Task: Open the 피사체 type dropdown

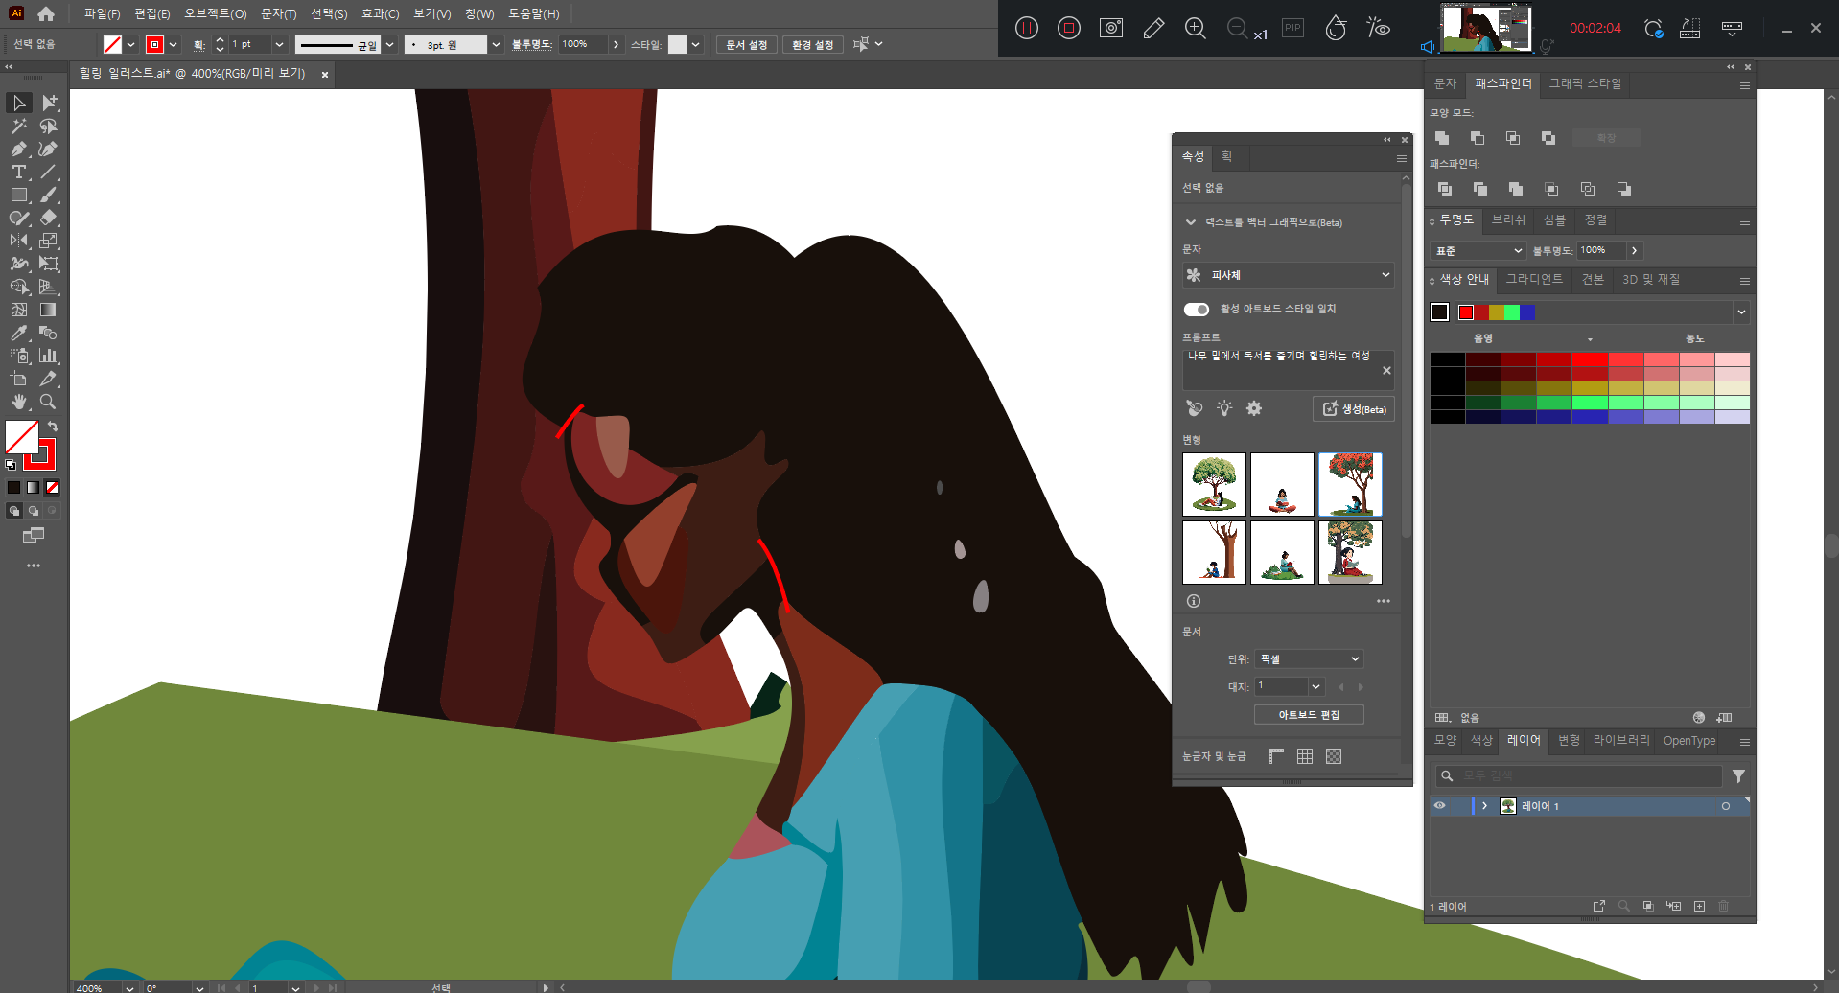Action: (x=1289, y=275)
